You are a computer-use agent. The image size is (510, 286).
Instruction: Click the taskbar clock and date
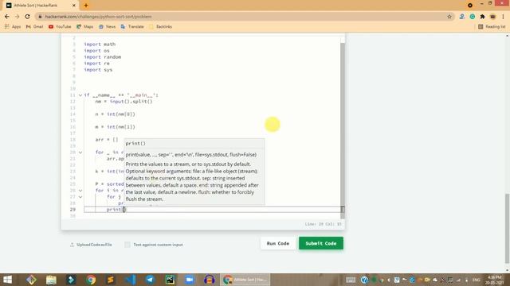click(x=495, y=280)
